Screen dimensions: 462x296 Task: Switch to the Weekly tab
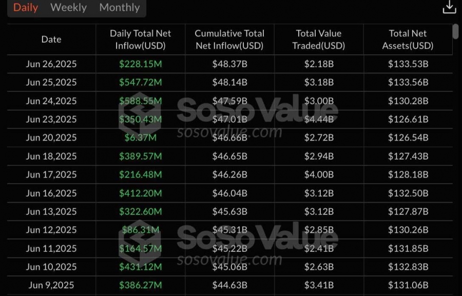pos(68,7)
